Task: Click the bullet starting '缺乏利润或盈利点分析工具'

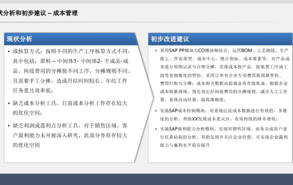Action: pos(70,125)
